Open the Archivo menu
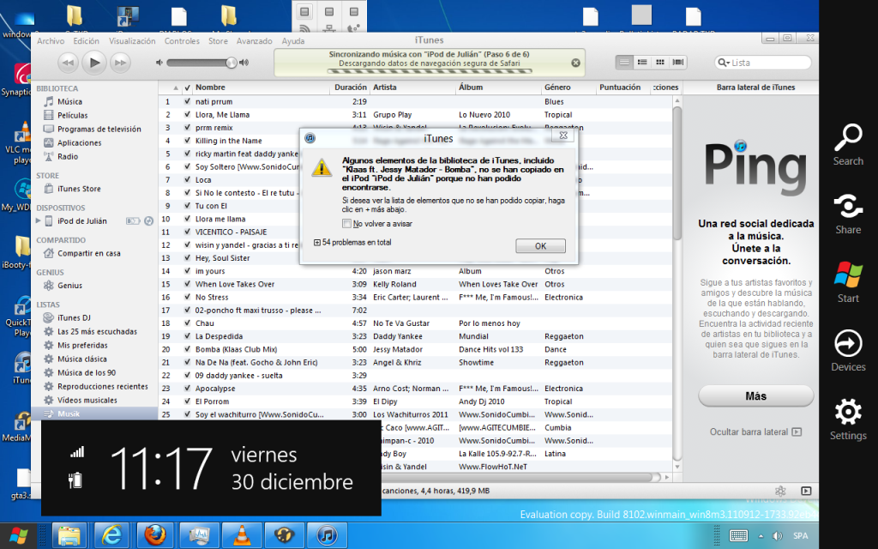Screen dimensions: 878x549 click(x=51, y=40)
